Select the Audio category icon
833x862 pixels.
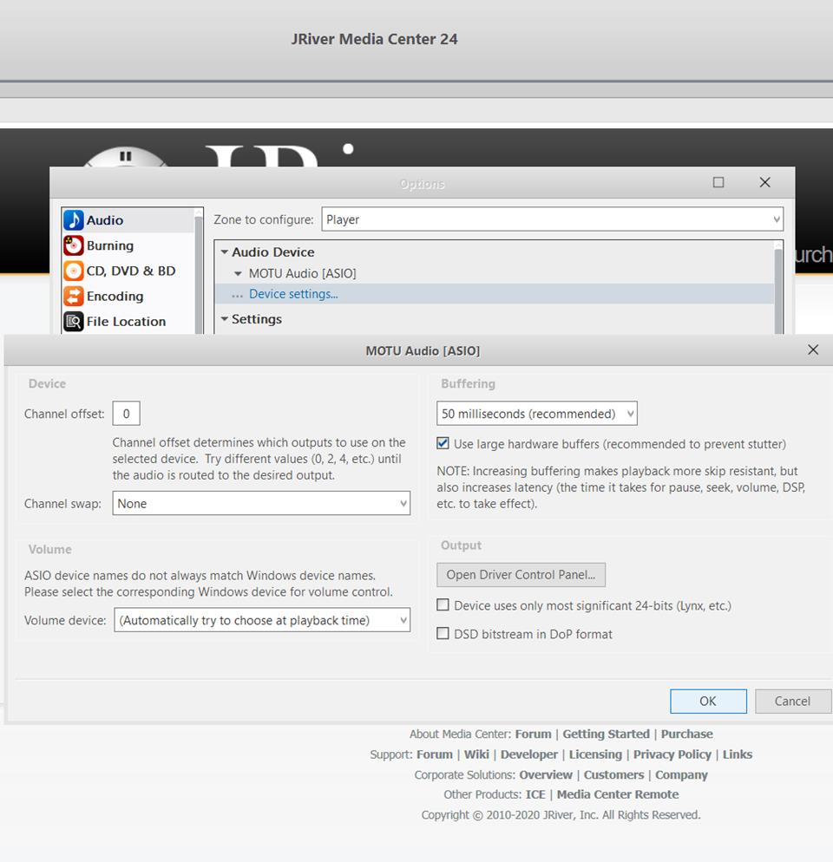pos(73,220)
